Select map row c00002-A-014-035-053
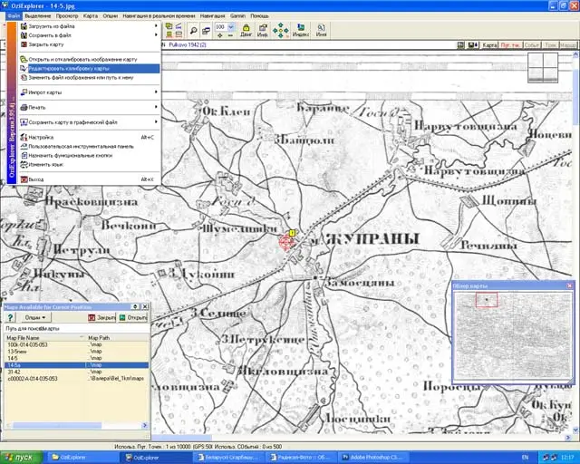The image size is (580, 464). (76, 379)
